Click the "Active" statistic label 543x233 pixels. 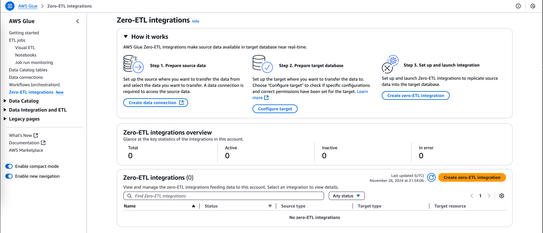click(x=231, y=148)
